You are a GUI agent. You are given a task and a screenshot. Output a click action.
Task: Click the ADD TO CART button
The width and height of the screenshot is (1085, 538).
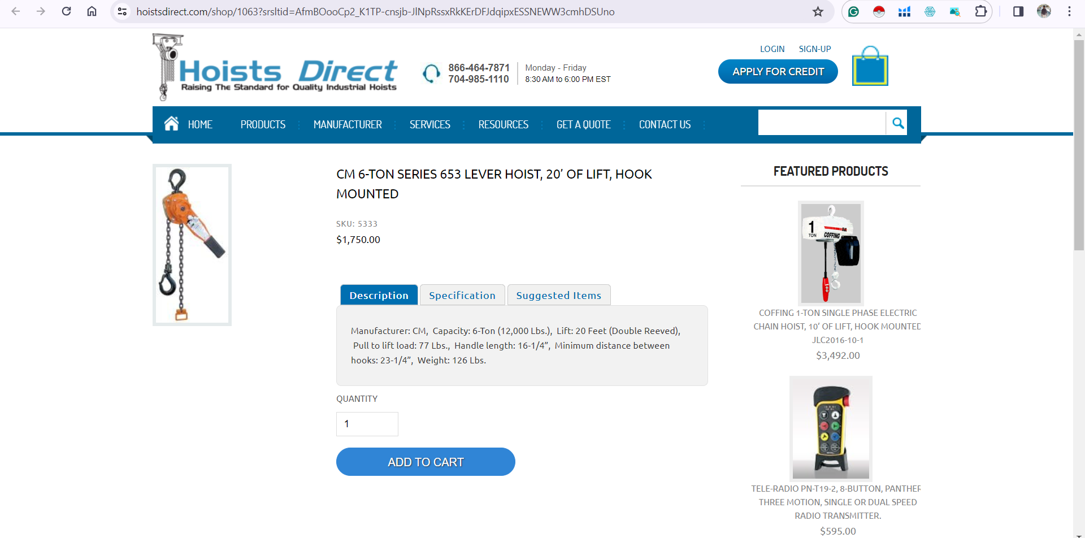coord(426,462)
